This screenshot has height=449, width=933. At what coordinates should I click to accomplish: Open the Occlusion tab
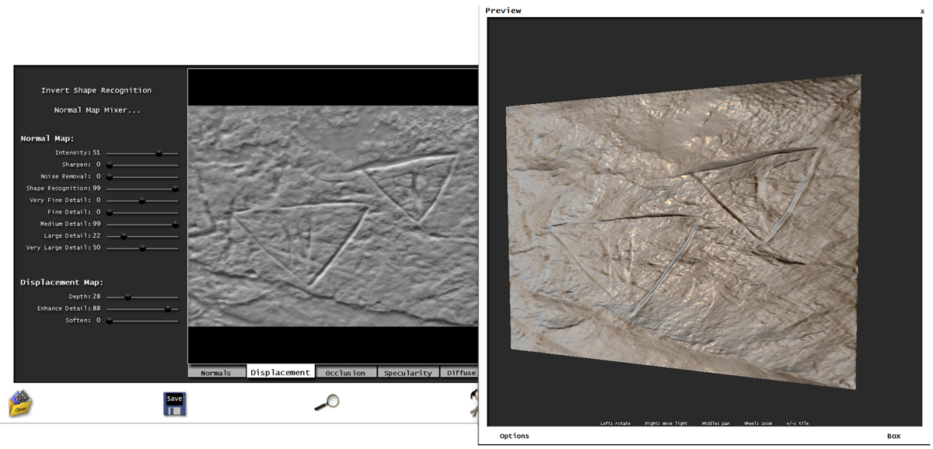[345, 373]
